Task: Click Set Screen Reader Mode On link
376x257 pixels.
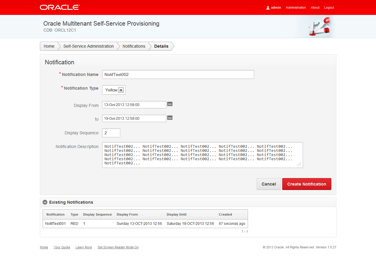Action: click(118, 247)
